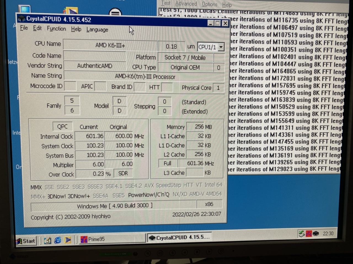Click the Physical Core value 1
Image resolution: width=353 pixels, height=264 pixels.
coord(218,88)
